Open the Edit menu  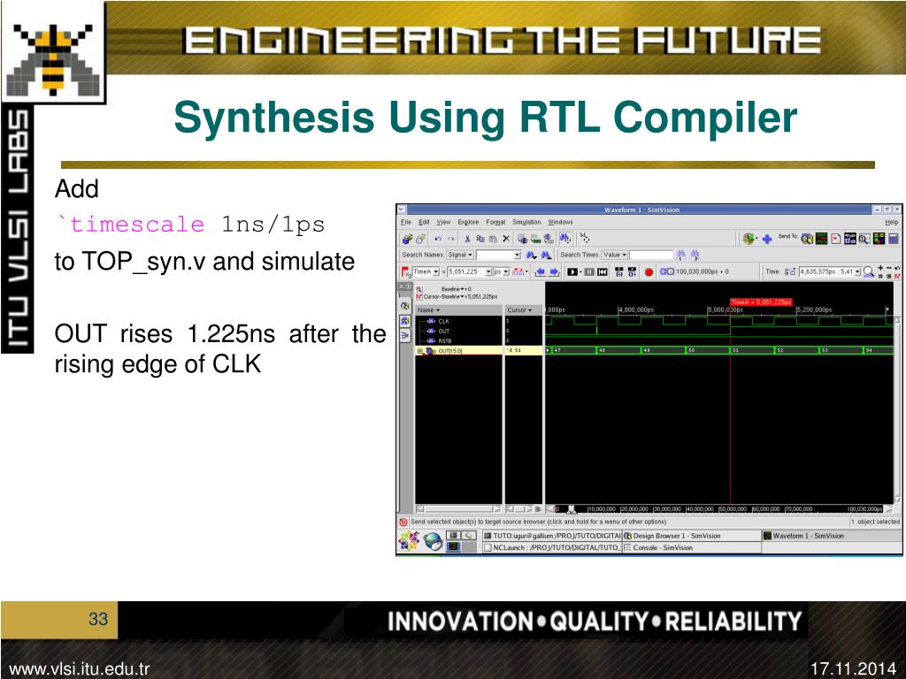[x=424, y=222]
